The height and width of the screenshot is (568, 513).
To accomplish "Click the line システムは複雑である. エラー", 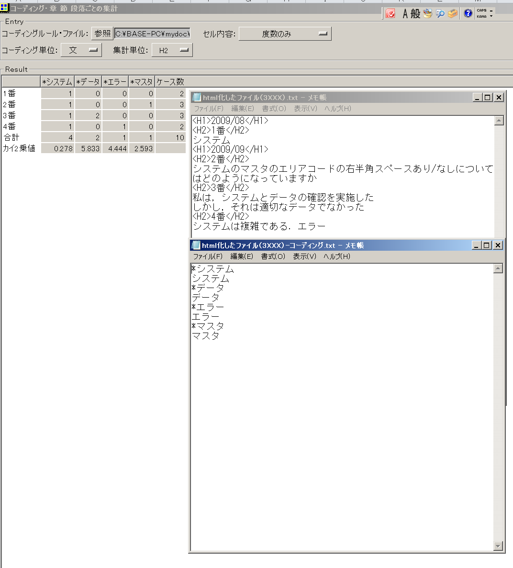I will pyautogui.click(x=259, y=226).
